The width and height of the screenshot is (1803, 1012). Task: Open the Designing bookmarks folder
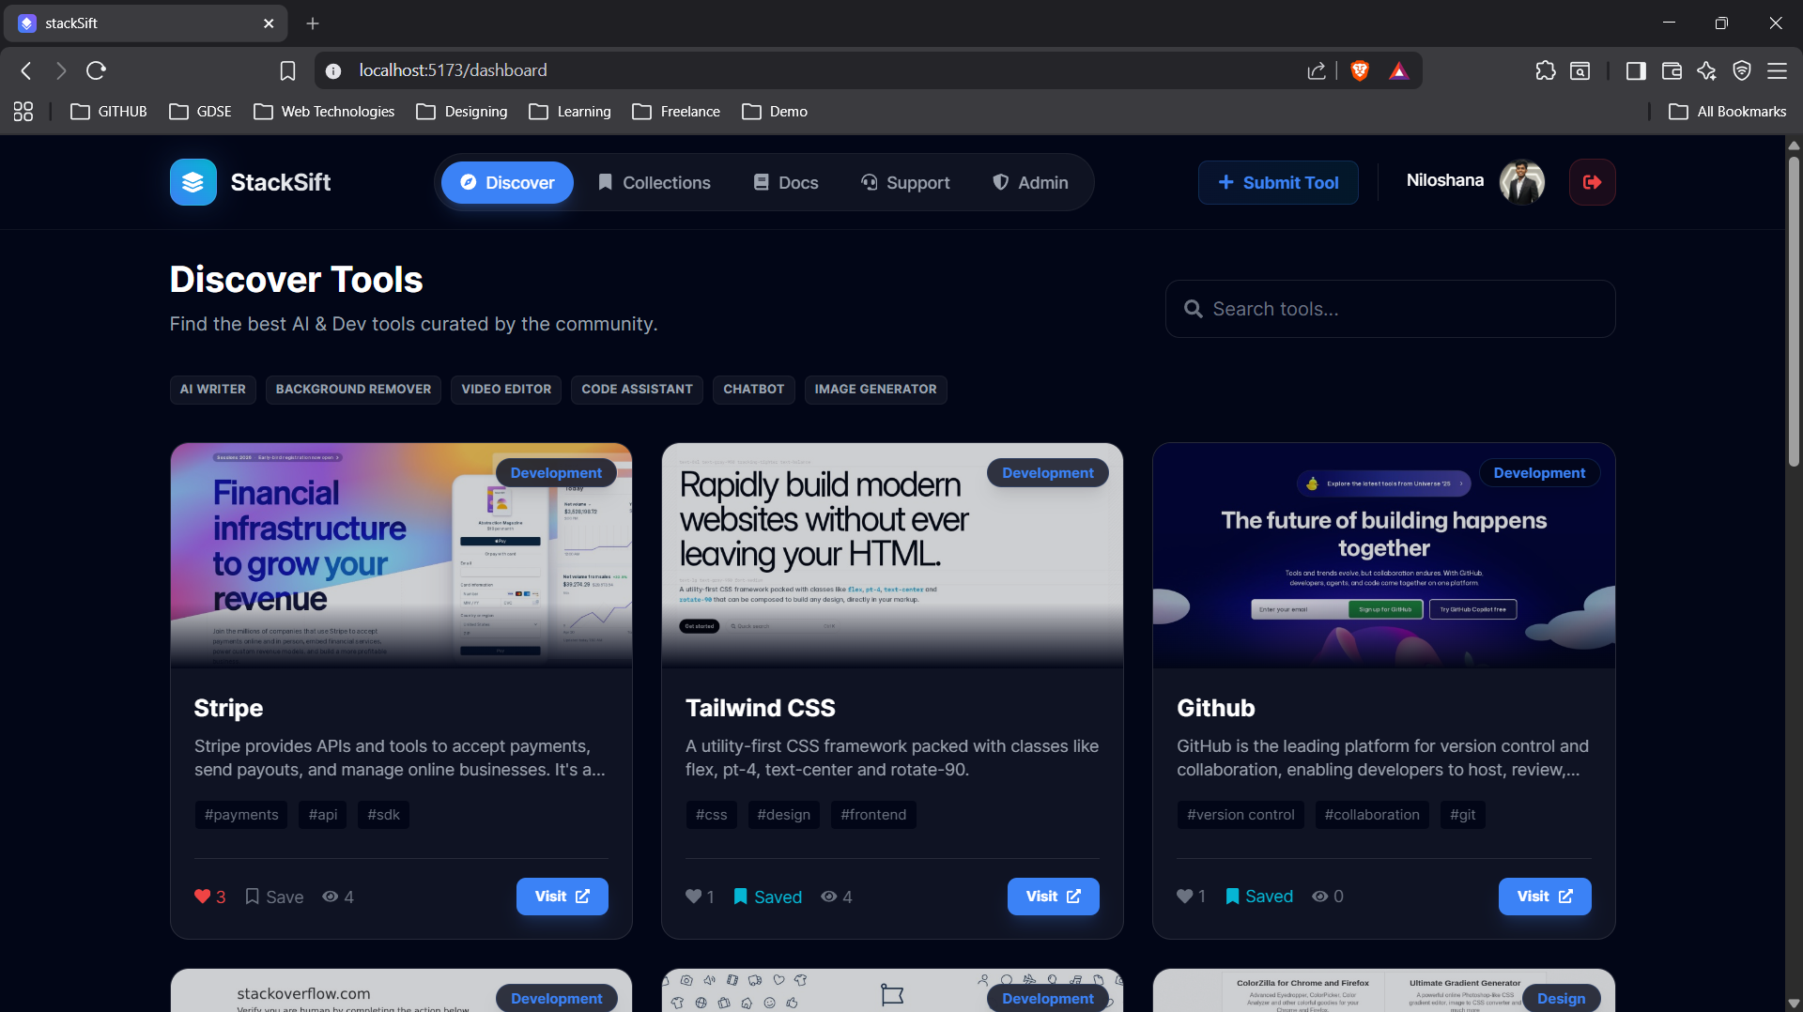[462, 112]
